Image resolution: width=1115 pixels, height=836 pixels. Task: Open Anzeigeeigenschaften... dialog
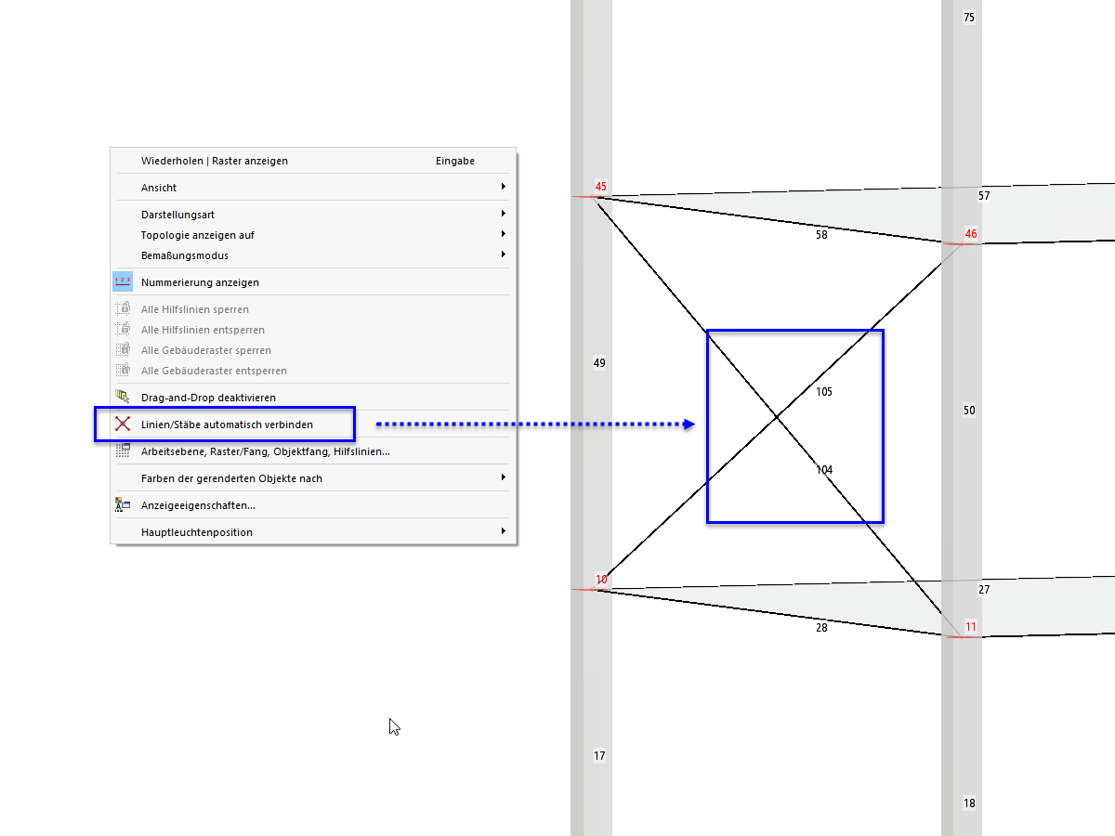(313, 505)
